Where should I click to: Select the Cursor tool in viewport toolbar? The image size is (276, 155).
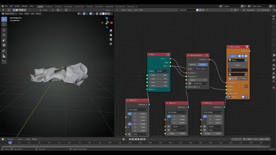4,25
